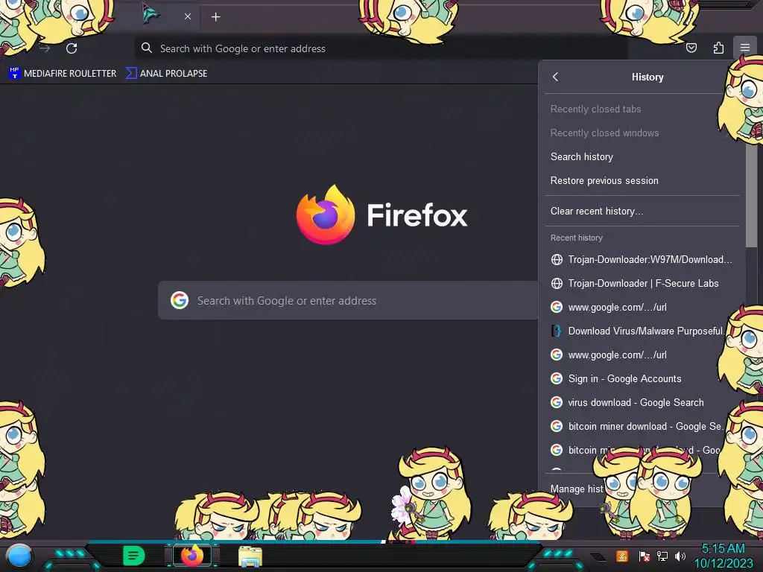The image size is (763, 572).
Task: Open the MEDIAFIRE ROULETTER bookmark
Action: (x=63, y=74)
